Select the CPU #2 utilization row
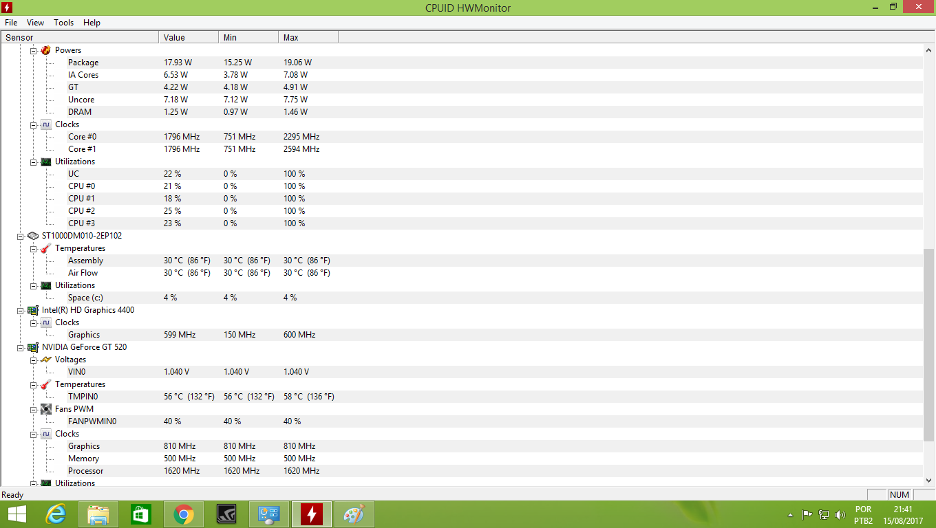 tap(461, 211)
